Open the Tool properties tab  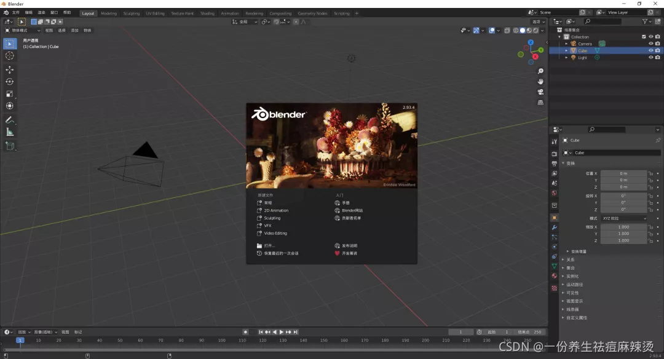pyautogui.click(x=555, y=142)
